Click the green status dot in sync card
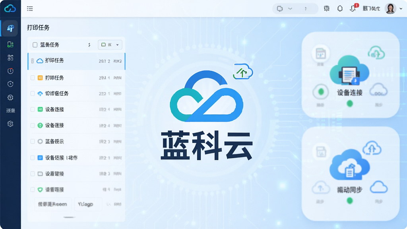The width and height of the screenshot is (407, 229). [350, 200]
